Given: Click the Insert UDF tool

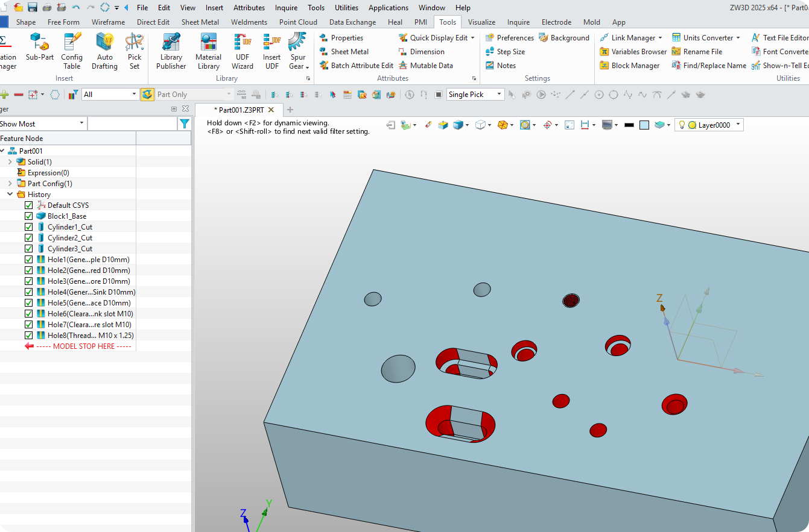Looking at the screenshot, I should [x=272, y=51].
